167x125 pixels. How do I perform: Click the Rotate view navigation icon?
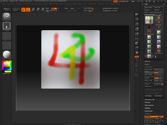tap(136, 53)
